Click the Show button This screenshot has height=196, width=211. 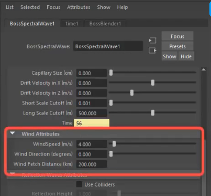pos(170,56)
